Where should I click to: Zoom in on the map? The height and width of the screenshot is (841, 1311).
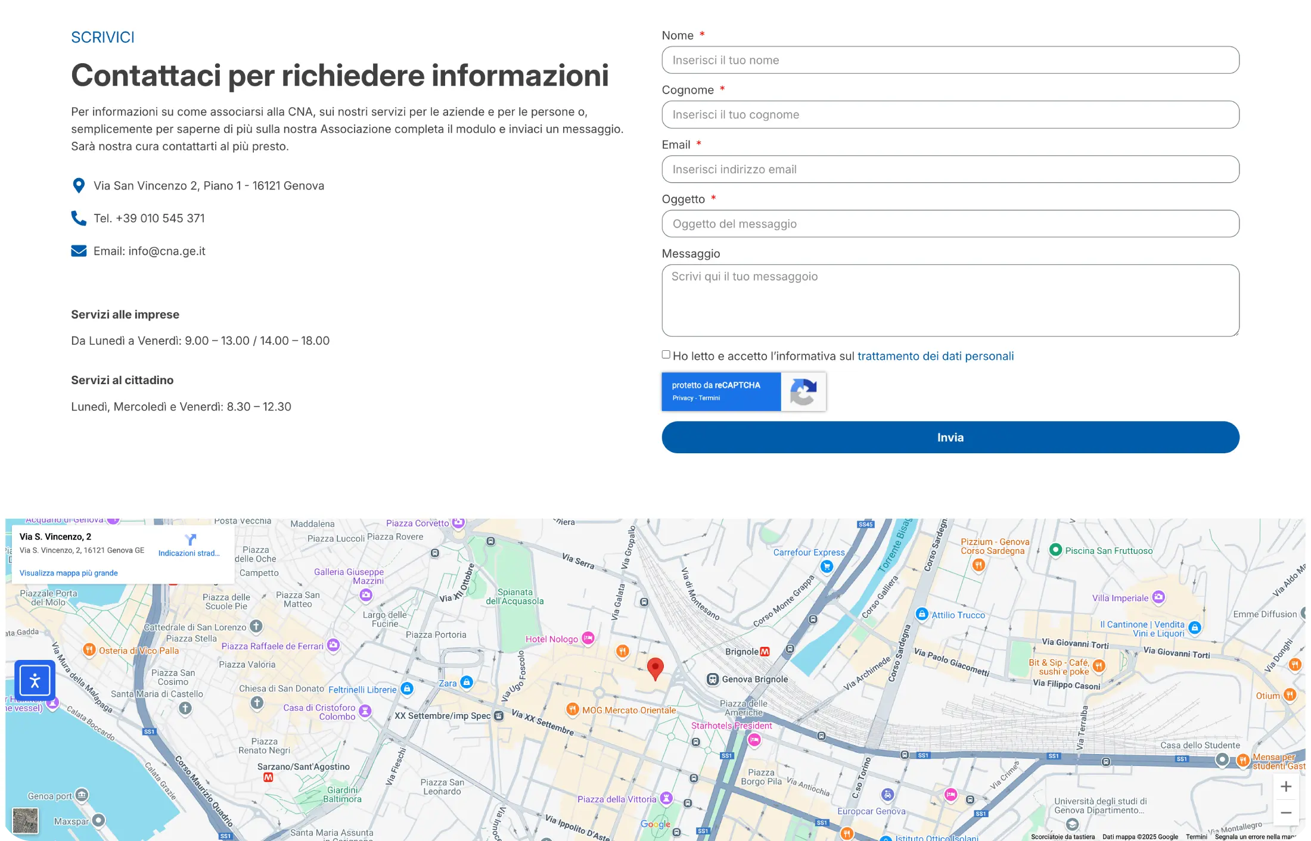click(1285, 787)
